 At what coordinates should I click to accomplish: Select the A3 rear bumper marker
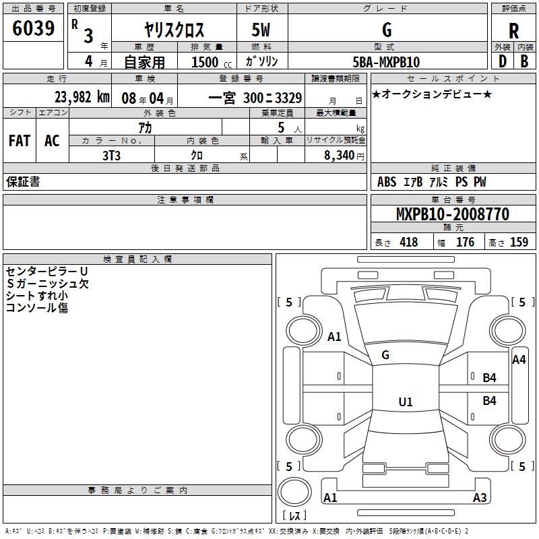[480, 497]
